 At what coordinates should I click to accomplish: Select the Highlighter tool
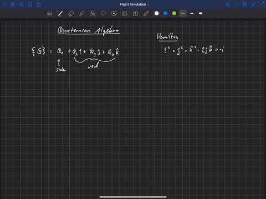[x=82, y=13]
